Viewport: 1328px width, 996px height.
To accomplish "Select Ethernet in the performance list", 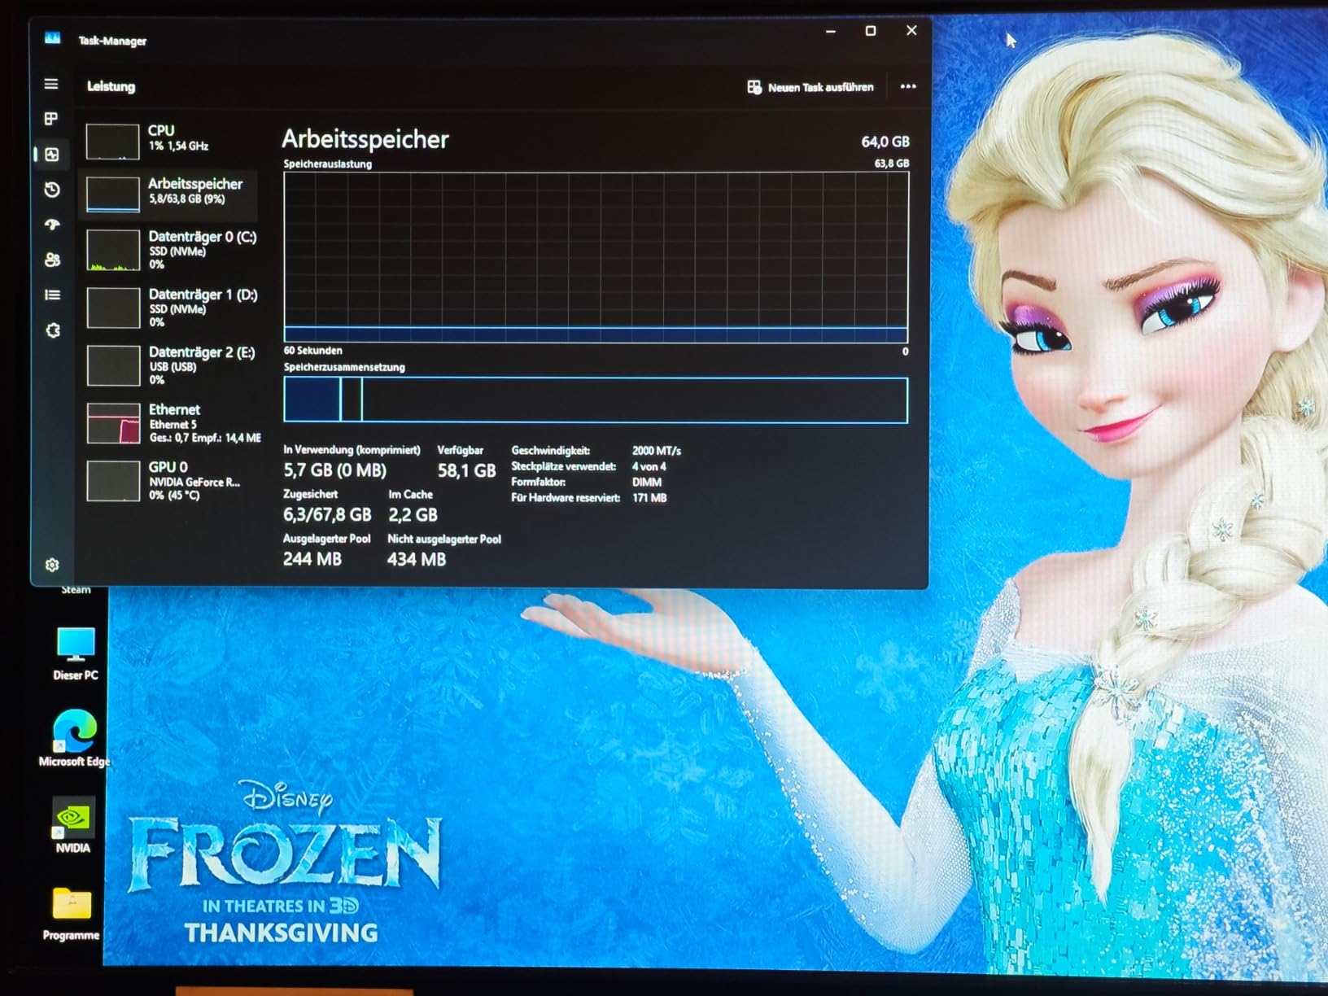I will click(173, 423).
